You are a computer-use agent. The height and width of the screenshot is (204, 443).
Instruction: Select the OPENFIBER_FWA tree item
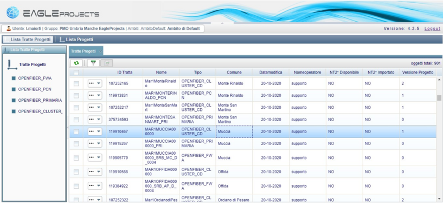tap(35, 78)
